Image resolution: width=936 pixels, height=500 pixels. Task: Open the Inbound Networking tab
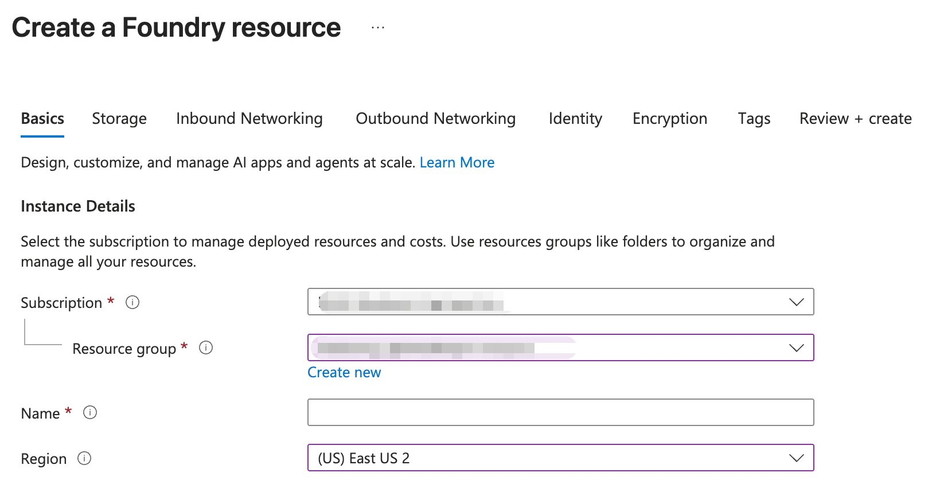[249, 118]
